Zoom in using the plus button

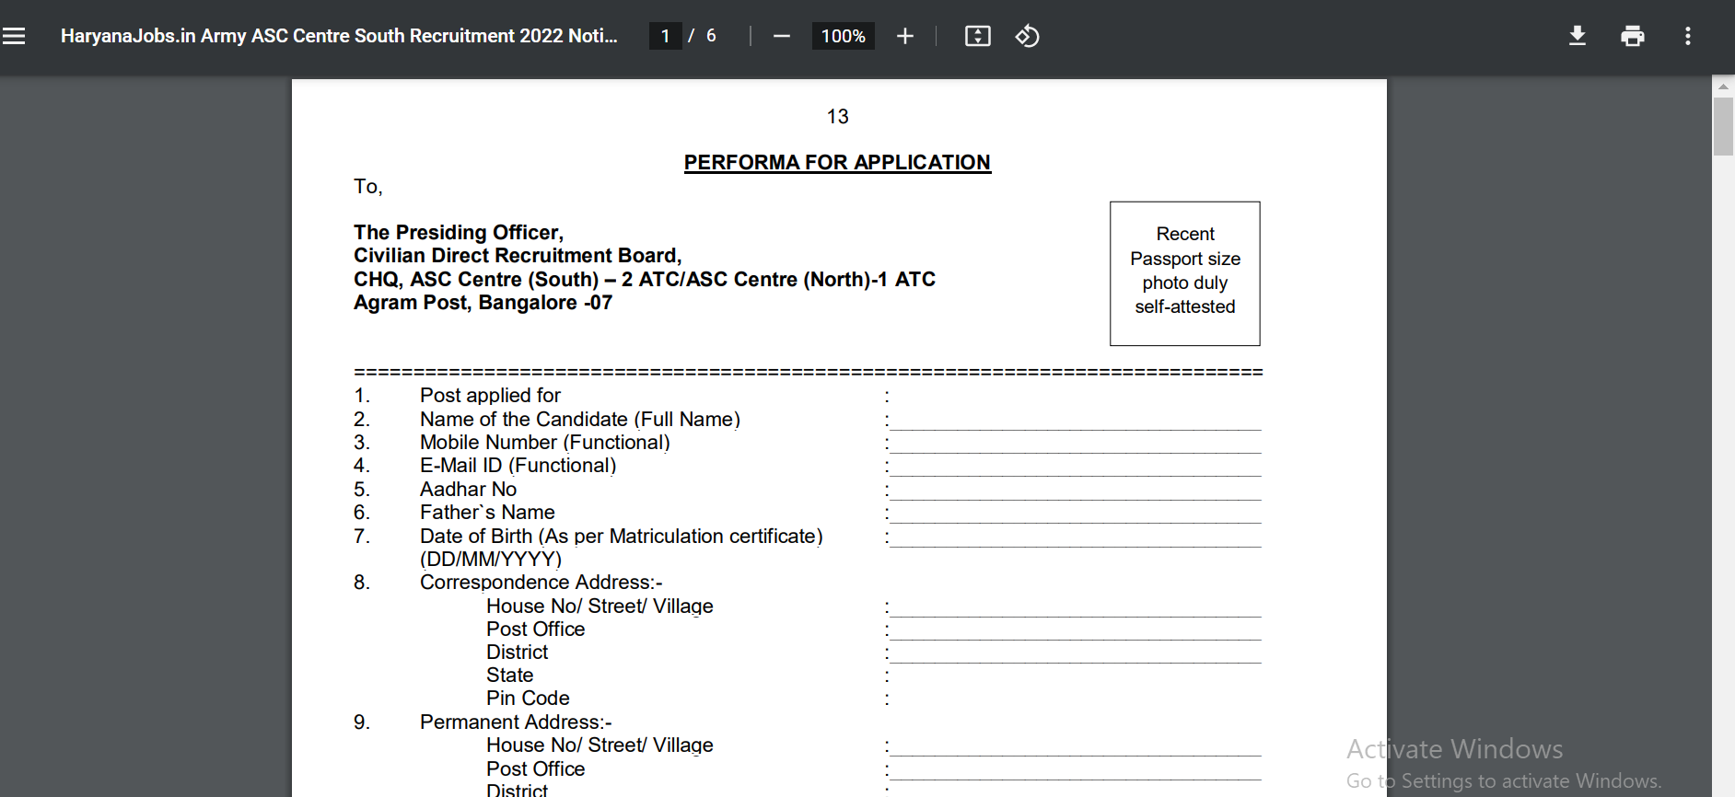click(905, 36)
